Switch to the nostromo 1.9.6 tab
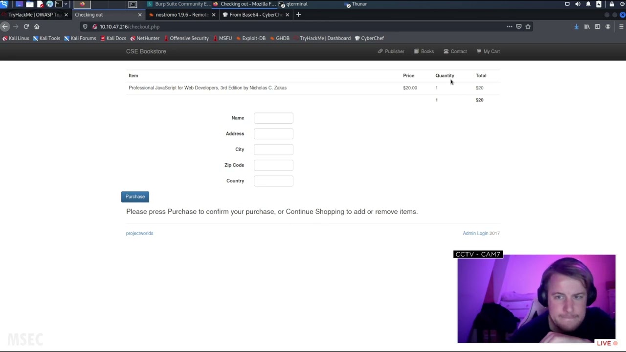Image resolution: width=626 pixels, height=352 pixels. point(181,15)
